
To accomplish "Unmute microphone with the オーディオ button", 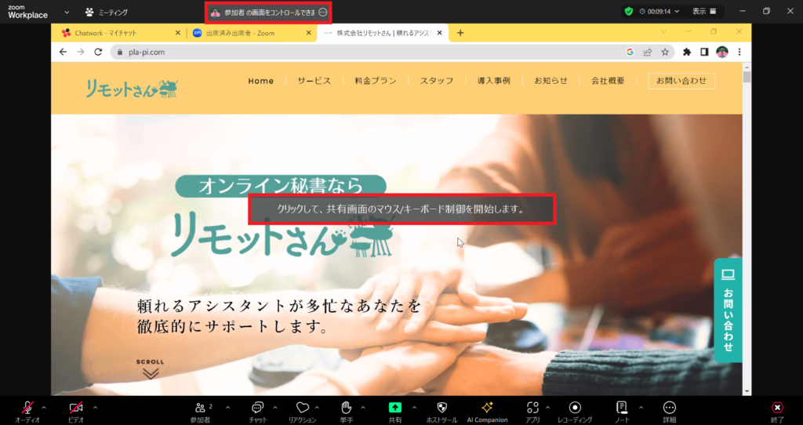I will tap(27, 408).
